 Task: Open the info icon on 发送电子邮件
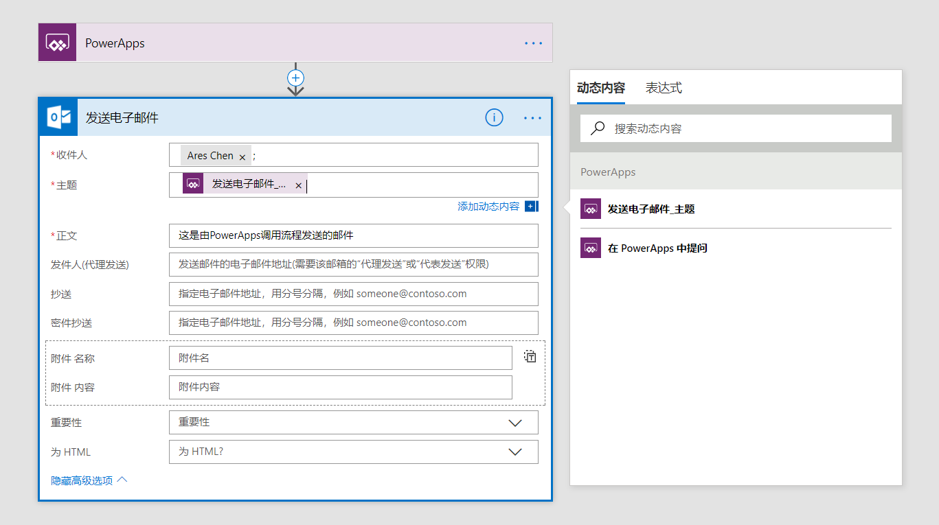click(x=494, y=118)
